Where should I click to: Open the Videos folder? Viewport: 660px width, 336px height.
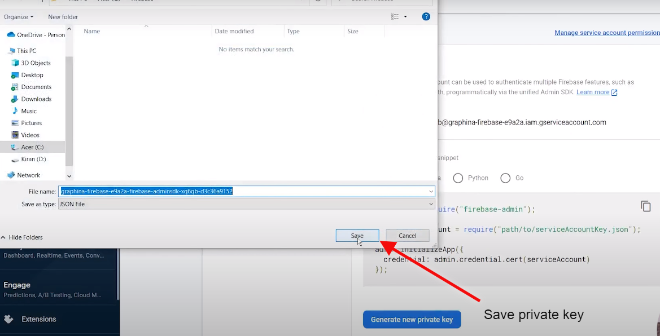click(x=25, y=135)
